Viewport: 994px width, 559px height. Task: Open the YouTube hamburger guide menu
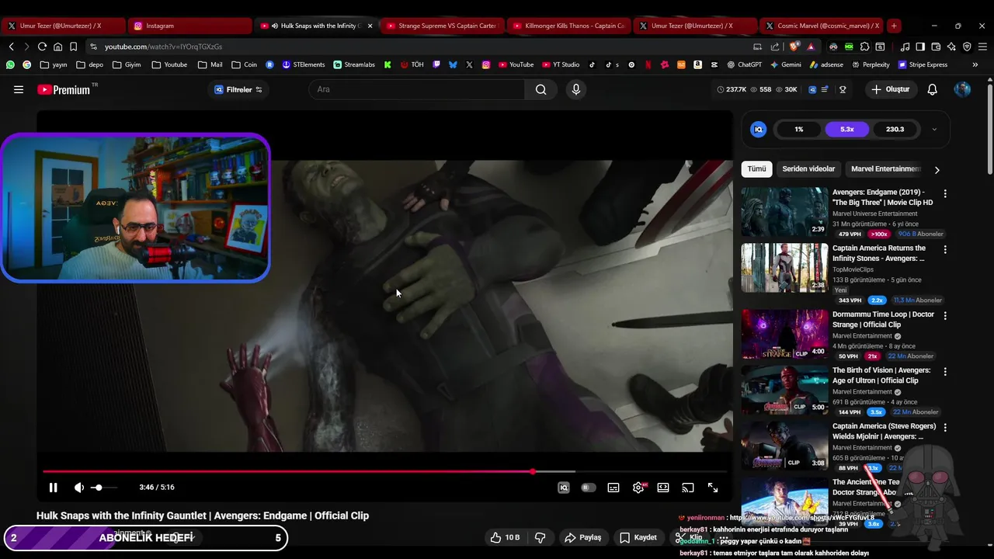pos(19,89)
